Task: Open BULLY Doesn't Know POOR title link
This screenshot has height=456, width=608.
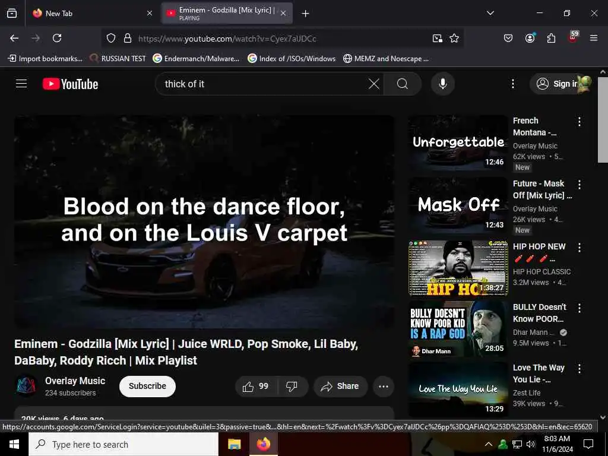Action: 539,313
